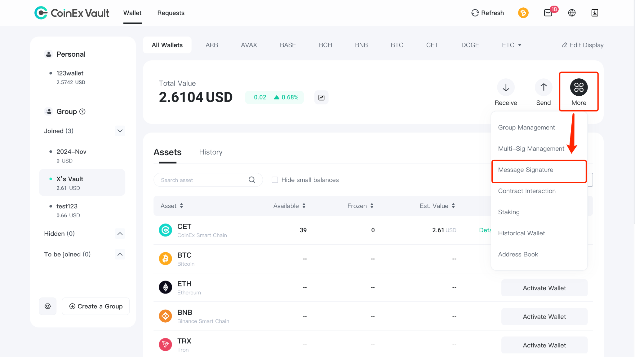Open the total value chart icon
This screenshot has width=635, height=357.
pos(322,98)
